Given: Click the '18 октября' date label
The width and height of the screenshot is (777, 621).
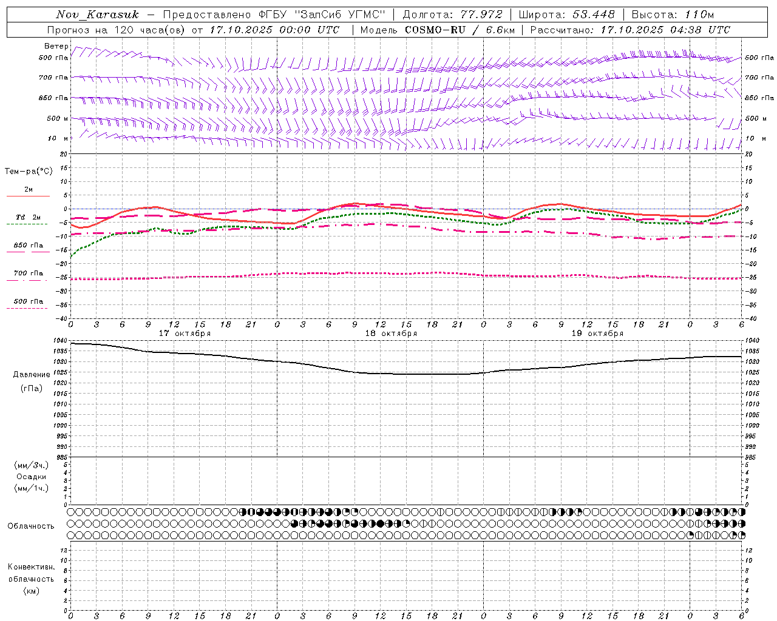Looking at the screenshot, I should [391, 334].
